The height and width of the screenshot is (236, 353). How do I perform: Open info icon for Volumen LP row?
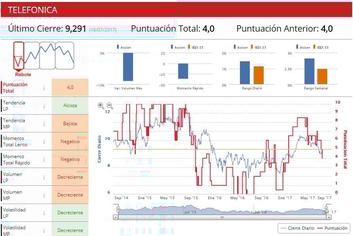pyautogui.click(x=44, y=177)
